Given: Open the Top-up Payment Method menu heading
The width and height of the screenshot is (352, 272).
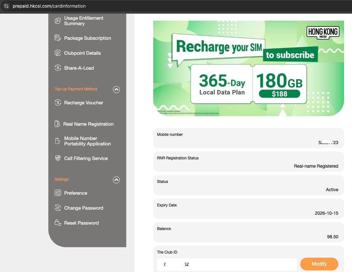Looking at the screenshot, I should [76, 89].
